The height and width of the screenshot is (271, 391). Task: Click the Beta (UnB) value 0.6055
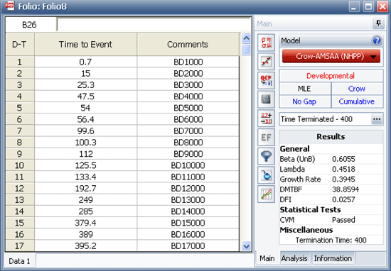pos(343,159)
